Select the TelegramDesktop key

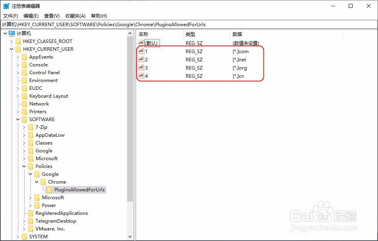56,221
